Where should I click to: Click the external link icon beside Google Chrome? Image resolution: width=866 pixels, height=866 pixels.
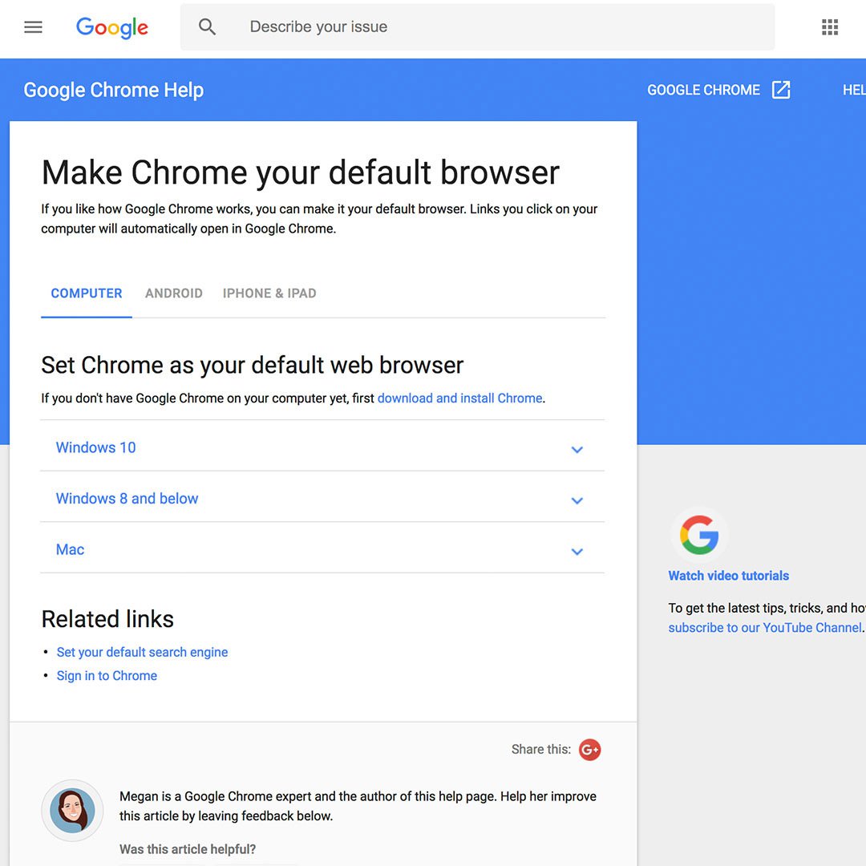point(781,90)
